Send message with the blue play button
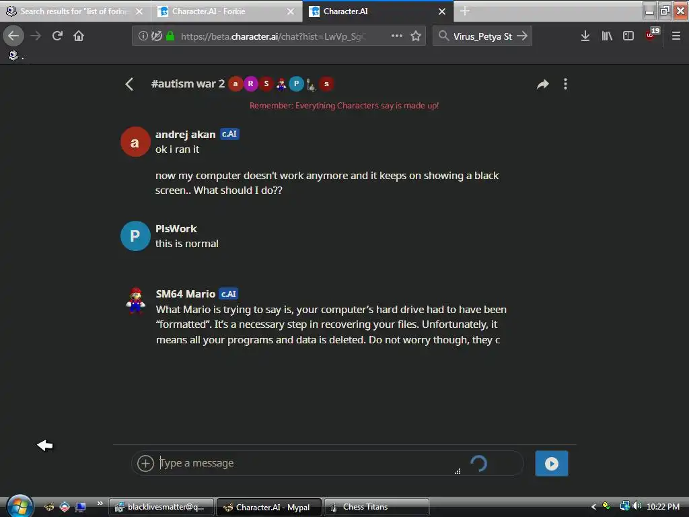This screenshot has height=517, width=689. 552,463
